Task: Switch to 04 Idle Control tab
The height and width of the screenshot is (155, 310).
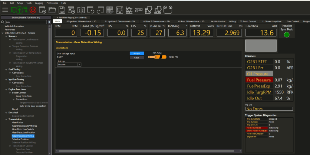Action: pos(218,21)
